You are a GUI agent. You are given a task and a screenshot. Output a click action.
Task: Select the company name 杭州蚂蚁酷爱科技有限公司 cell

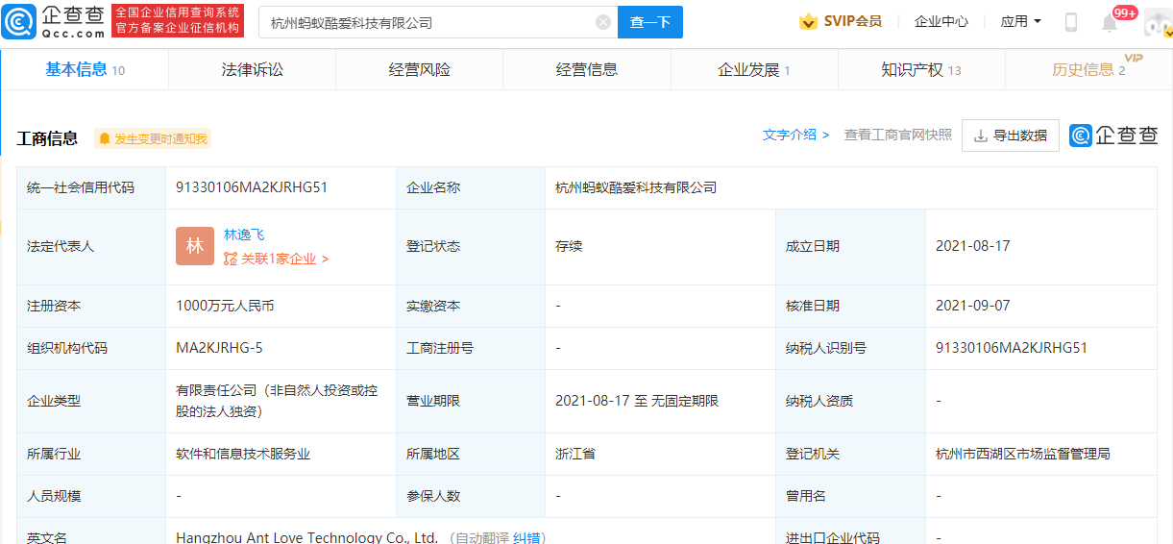click(636, 187)
